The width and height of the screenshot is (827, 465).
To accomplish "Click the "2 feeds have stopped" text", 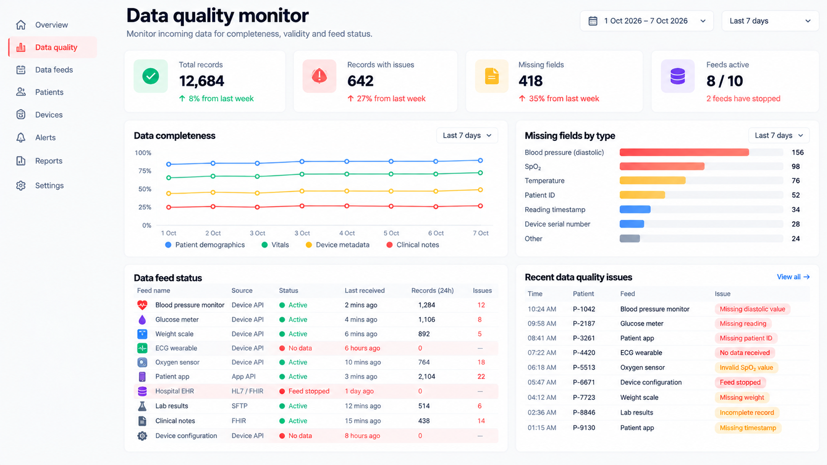I will tap(743, 98).
